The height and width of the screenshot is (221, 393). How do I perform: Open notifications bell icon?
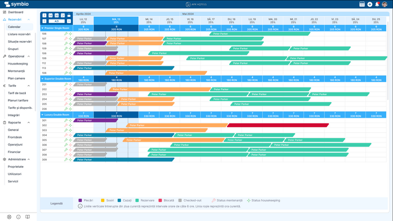[377, 4]
